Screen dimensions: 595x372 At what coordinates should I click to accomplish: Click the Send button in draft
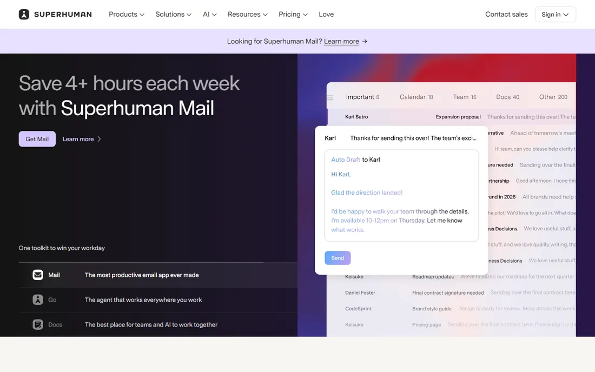click(338, 258)
